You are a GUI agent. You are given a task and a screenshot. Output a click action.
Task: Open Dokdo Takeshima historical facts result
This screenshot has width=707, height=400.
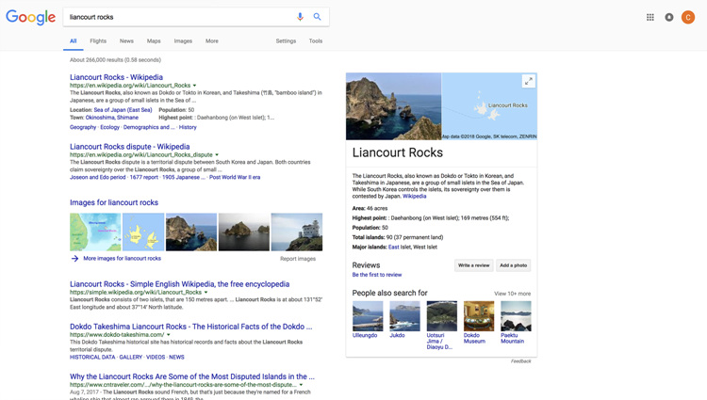pyautogui.click(x=190, y=327)
